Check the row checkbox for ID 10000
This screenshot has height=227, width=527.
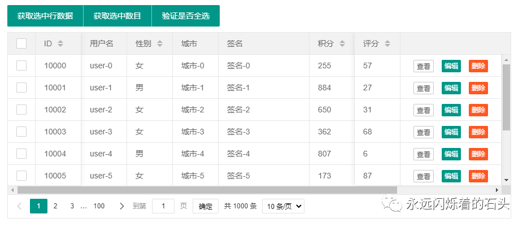click(x=21, y=66)
